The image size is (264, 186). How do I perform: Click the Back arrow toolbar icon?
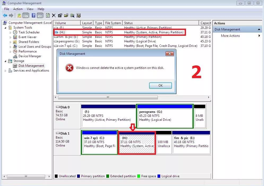[5, 16]
